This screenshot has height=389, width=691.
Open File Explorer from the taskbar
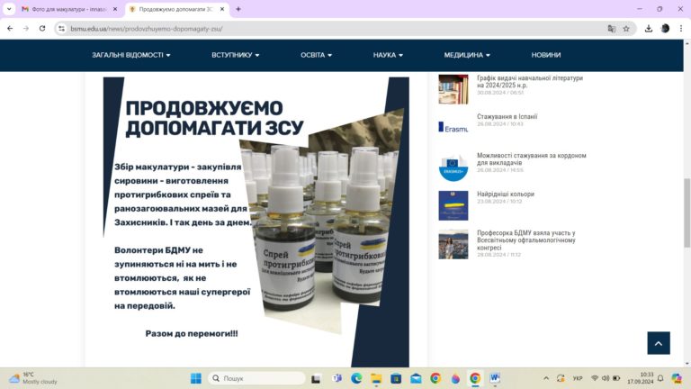click(x=376, y=378)
